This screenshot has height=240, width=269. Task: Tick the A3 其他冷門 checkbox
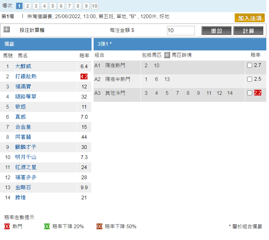(250, 93)
